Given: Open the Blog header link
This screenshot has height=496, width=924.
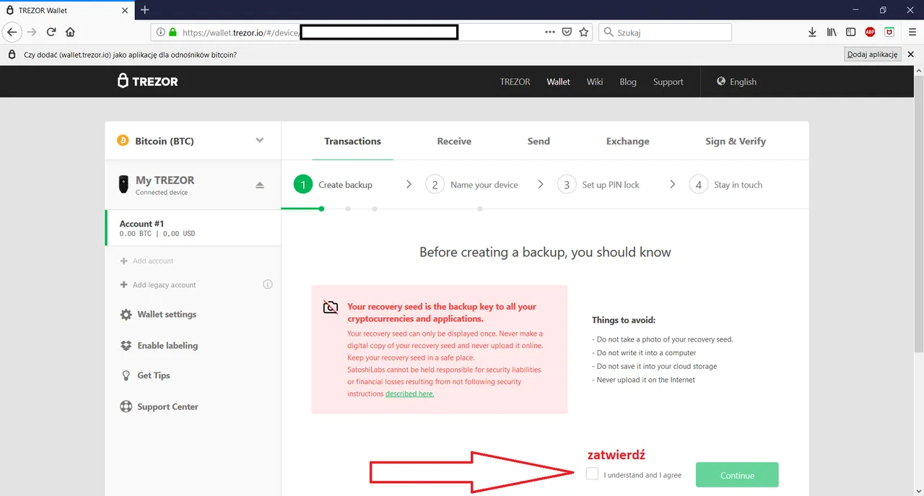Looking at the screenshot, I should 628,82.
